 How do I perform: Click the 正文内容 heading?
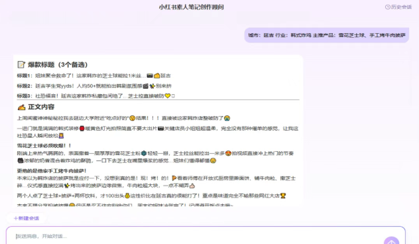point(41,107)
